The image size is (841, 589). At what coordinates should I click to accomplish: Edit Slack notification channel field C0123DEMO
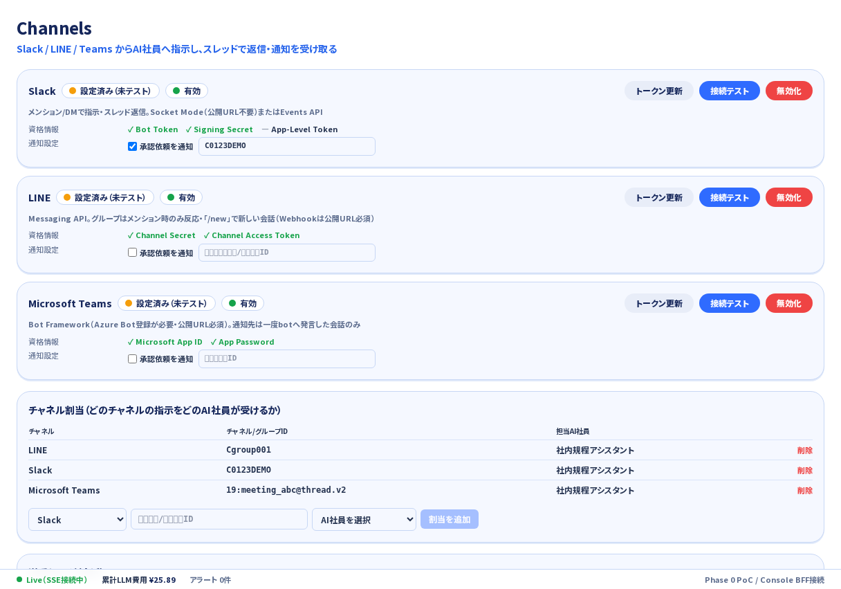pos(287,146)
